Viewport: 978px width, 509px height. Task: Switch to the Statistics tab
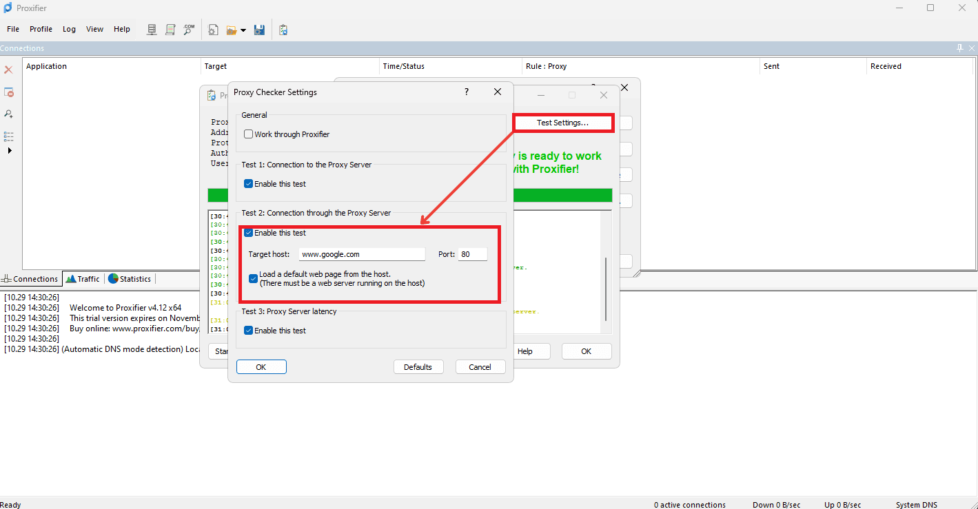pos(130,279)
